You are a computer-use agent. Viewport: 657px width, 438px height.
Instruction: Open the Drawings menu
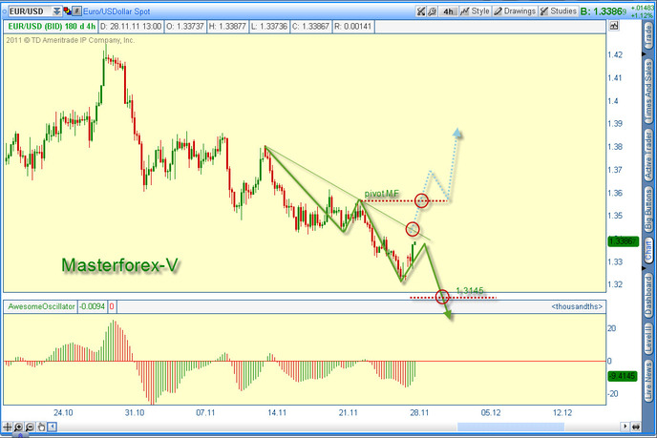515,11
